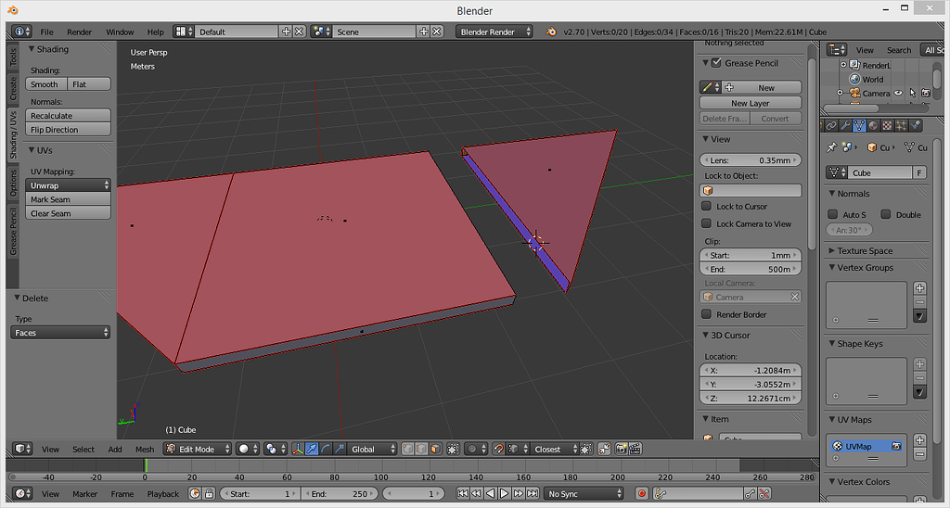Adjust the Lens value slider field
The image size is (950, 508).
750,159
